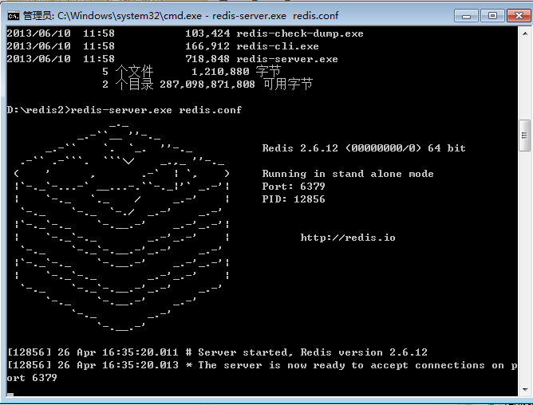Click the redis-check-dump.exe file name
This screenshot has width=533, height=405.
(x=300, y=33)
